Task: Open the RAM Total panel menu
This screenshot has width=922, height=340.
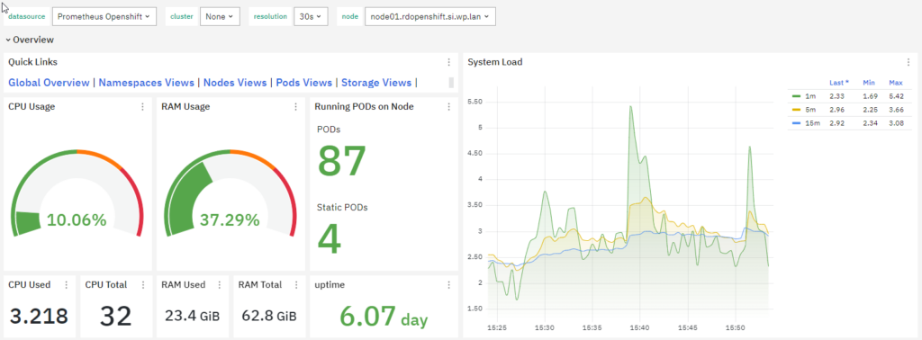Action: click(x=295, y=285)
